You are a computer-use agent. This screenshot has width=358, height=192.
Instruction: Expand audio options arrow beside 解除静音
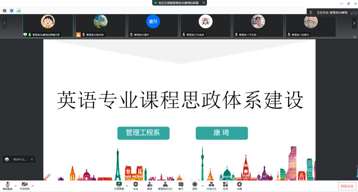coord(15,186)
